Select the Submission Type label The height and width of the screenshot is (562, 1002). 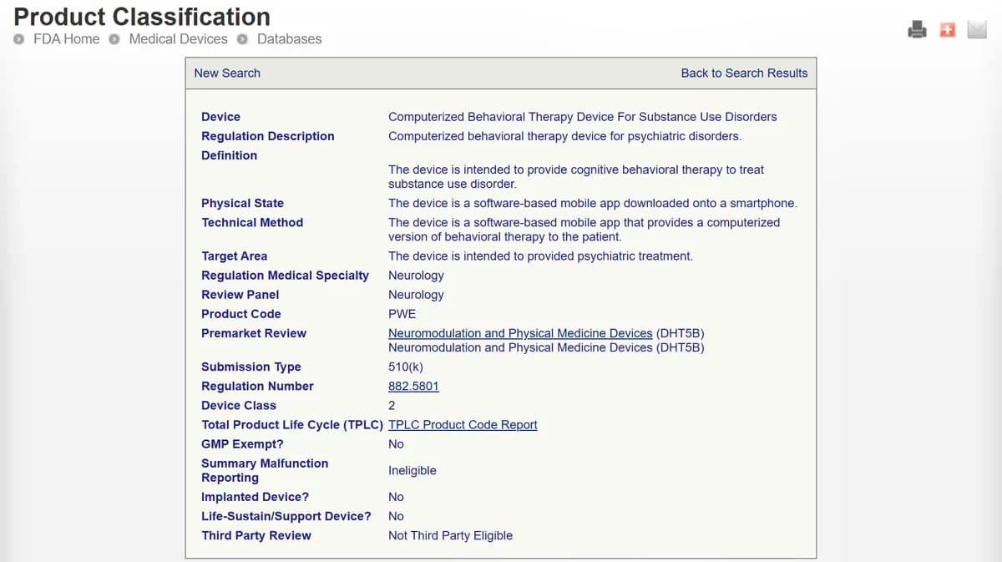pyautogui.click(x=250, y=367)
